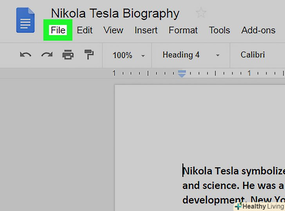Click the Undo arrow icon
Screen dimensions: 285x211
pos(25,55)
